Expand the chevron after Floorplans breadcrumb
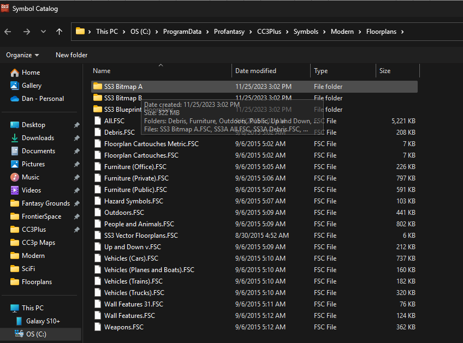 click(x=402, y=32)
